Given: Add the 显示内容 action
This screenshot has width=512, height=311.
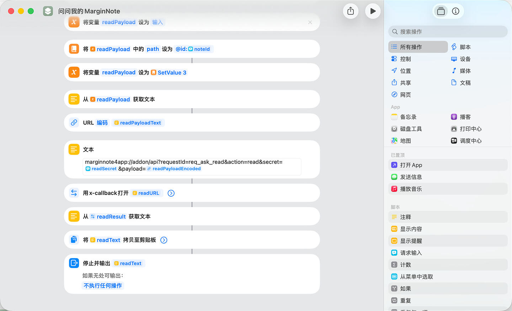Looking at the screenshot, I should pyautogui.click(x=448, y=229).
